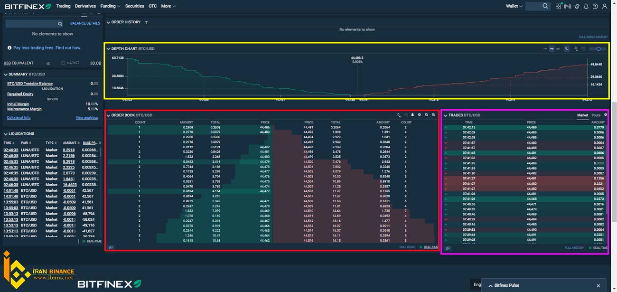Click the liquidations list scrollbar
Viewport: 617px width, 292px height.
click(x=101, y=152)
